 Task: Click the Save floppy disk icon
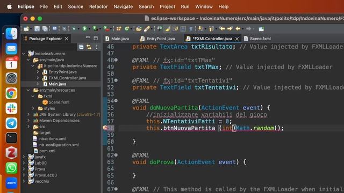click(x=37, y=28)
